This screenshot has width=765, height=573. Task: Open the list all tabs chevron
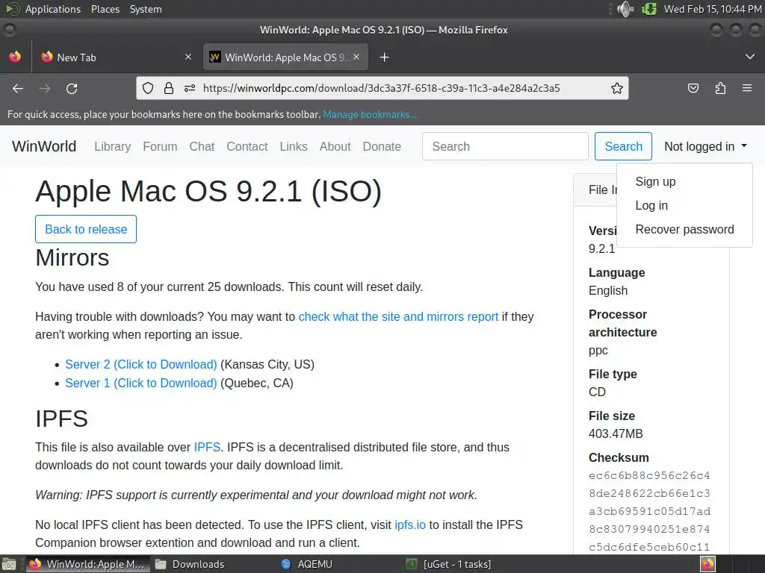point(750,57)
